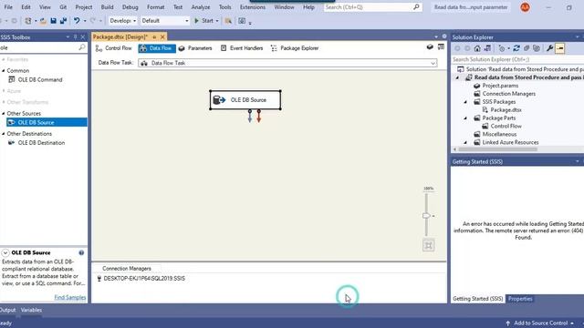Screen dimensions: 584x328
Task: Click the main Search (Ctrl+Q) field
Action: point(372,7)
